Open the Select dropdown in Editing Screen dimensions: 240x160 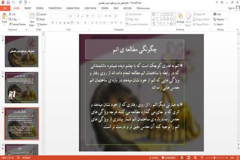pos(219,24)
